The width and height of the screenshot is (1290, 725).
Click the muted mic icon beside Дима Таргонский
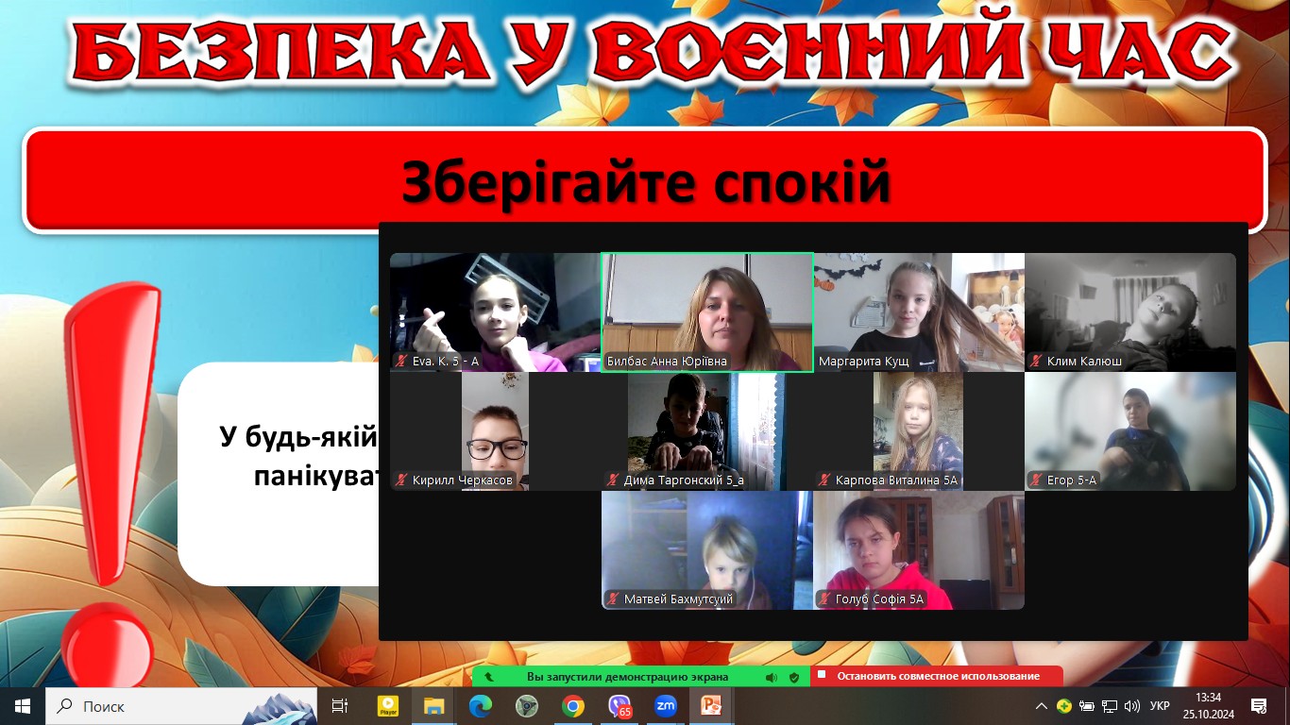pos(613,480)
